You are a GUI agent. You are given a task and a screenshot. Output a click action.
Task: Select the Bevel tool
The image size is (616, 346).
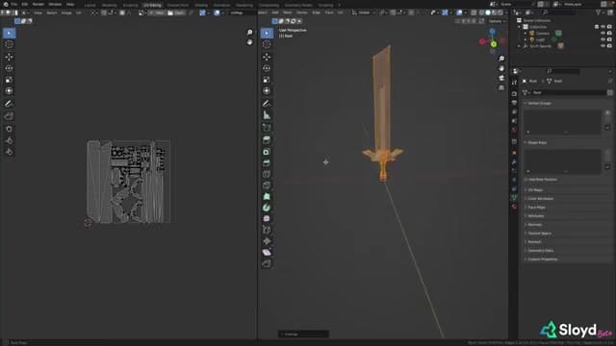(267, 162)
